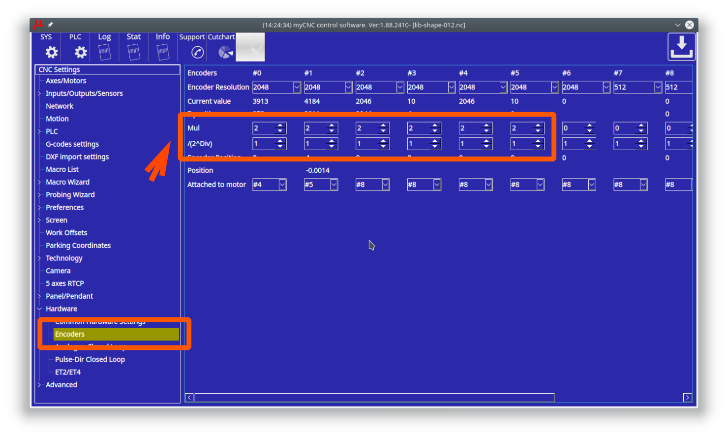This screenshot has width=728, height=438.
Task: Open the Stat page icon
Action: pyautogui.click(x=133, y=52)
